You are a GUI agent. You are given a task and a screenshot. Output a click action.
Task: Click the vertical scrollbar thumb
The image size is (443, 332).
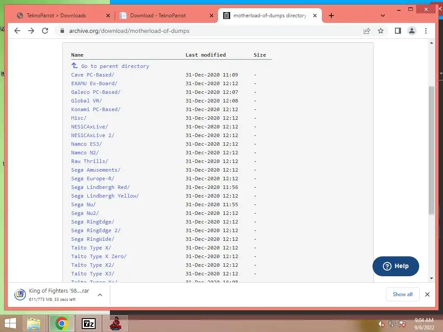point(431,150)
